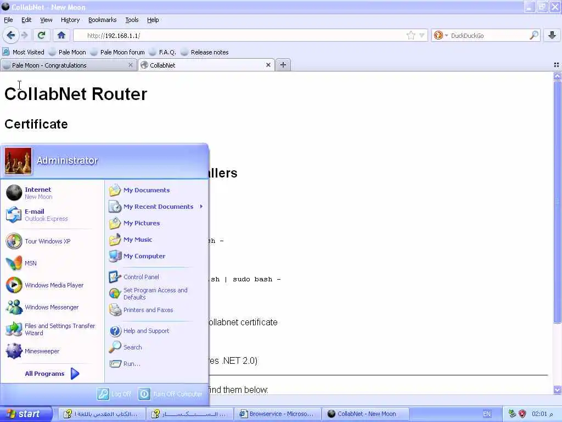
Task: Open the URL history dropdown arrow
Action: [x=422, y=35]
